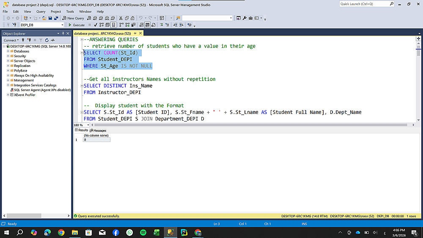Screen dimensions: 423x238
Task: Click the Object Explorer Disconnect plug icon
Action: 29,40
